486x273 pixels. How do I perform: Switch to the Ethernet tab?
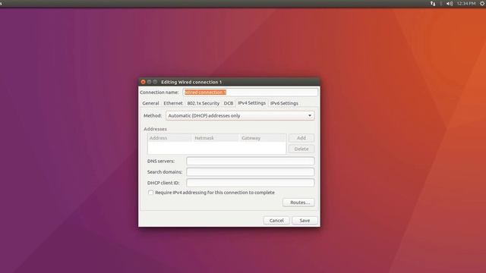173,103
